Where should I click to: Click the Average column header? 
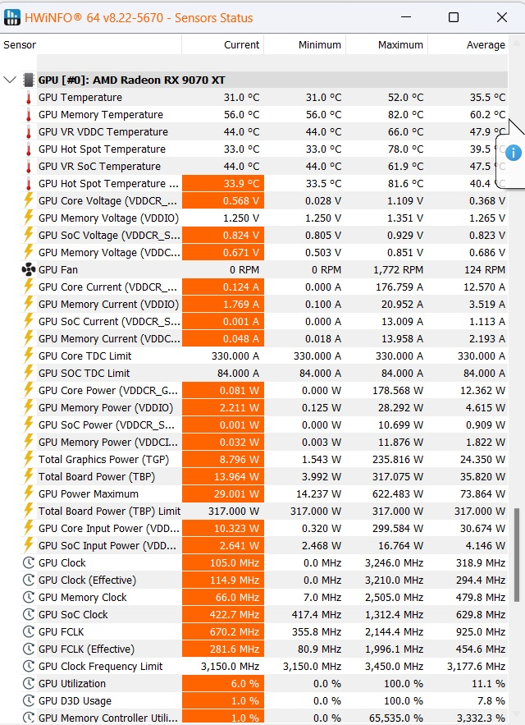click(x=468, y=45)
